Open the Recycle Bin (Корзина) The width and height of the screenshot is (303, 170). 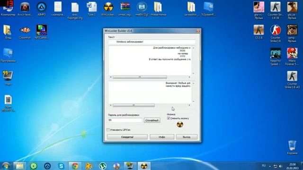pos(292,147)
